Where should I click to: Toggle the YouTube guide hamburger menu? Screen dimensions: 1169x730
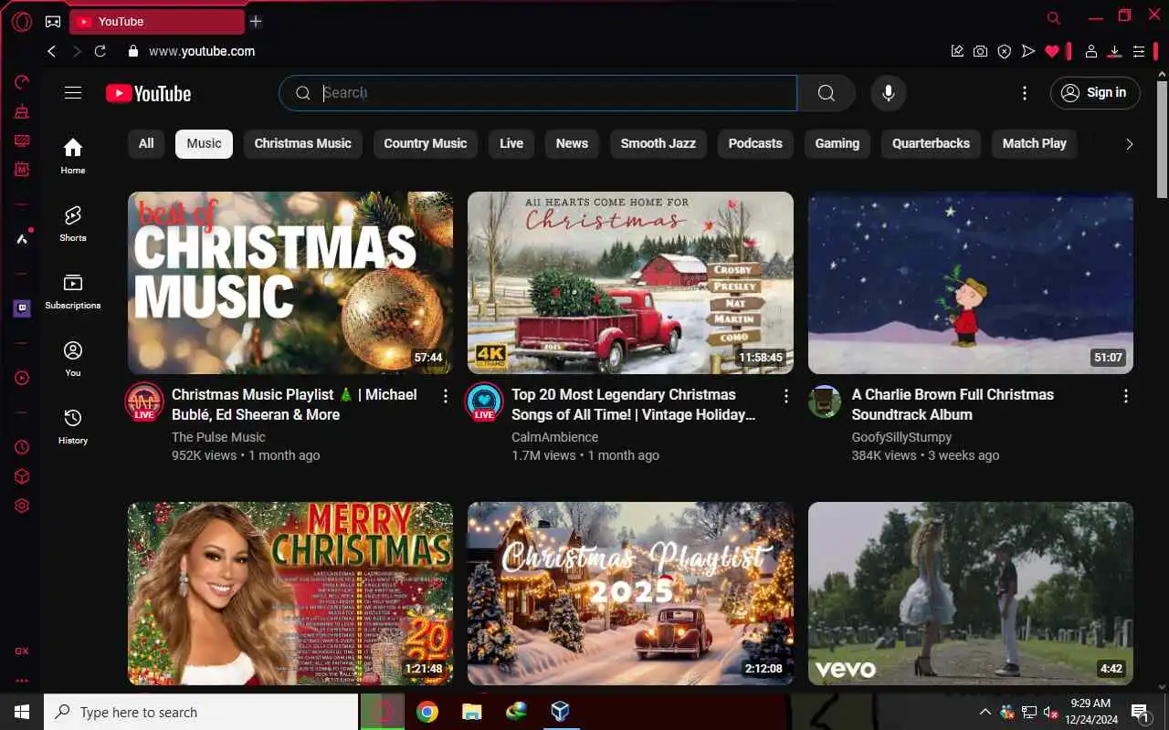(73, 92)
